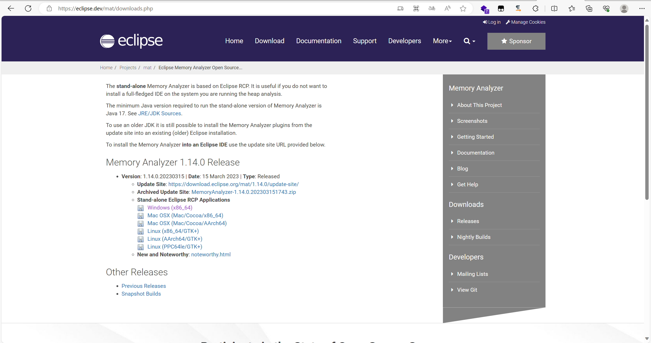651x343 pixels.
Task: Open browser extensions puzzle icon
Action: (535, 9)
